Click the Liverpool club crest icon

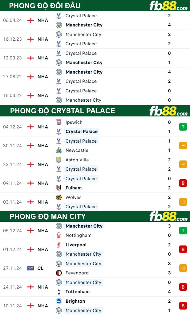point(59,245)
